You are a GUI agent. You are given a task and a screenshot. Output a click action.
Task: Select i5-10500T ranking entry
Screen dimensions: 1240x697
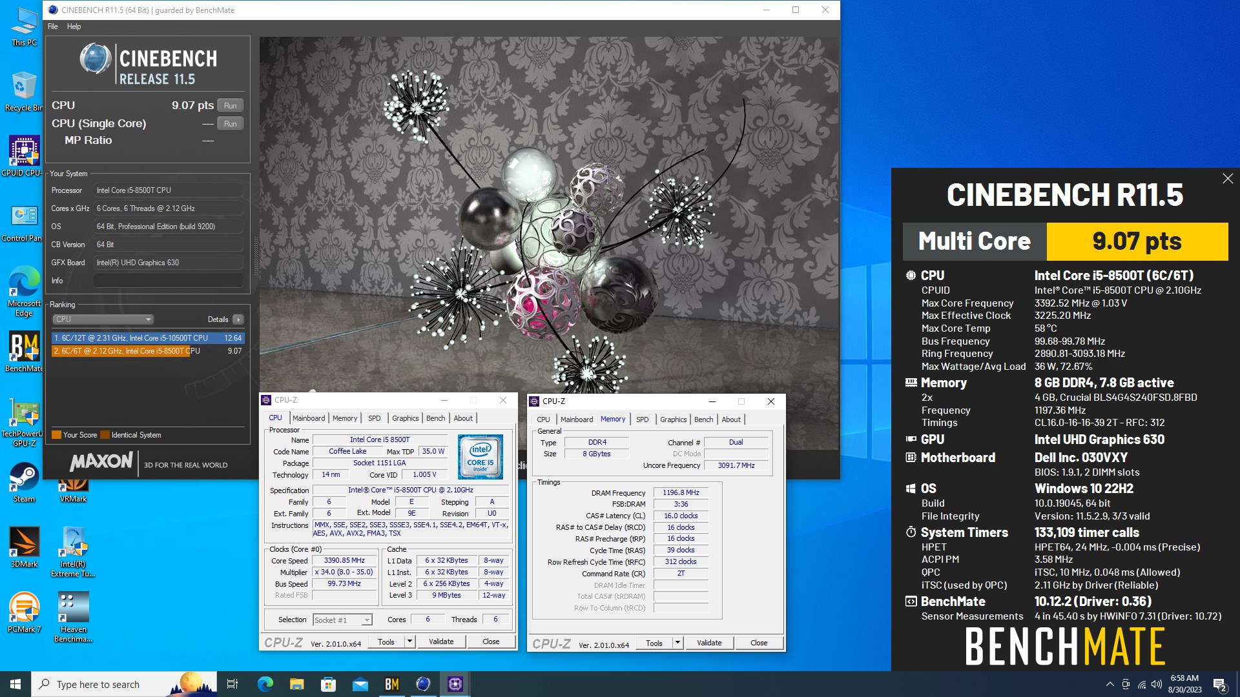click(148, 338)
